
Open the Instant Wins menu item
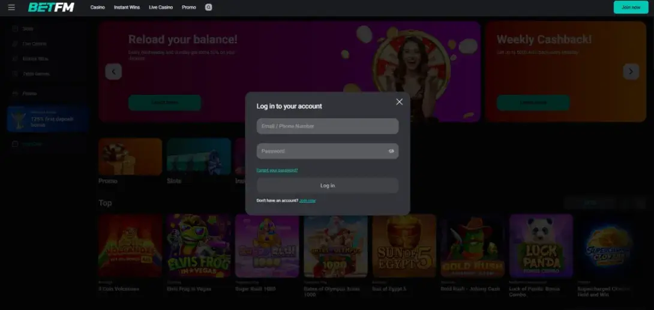point(127,7)
